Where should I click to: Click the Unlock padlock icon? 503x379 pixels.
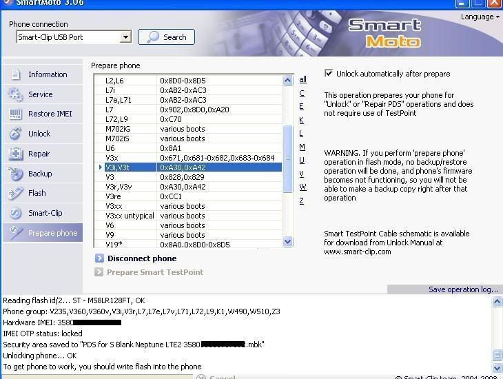point(15,134)
